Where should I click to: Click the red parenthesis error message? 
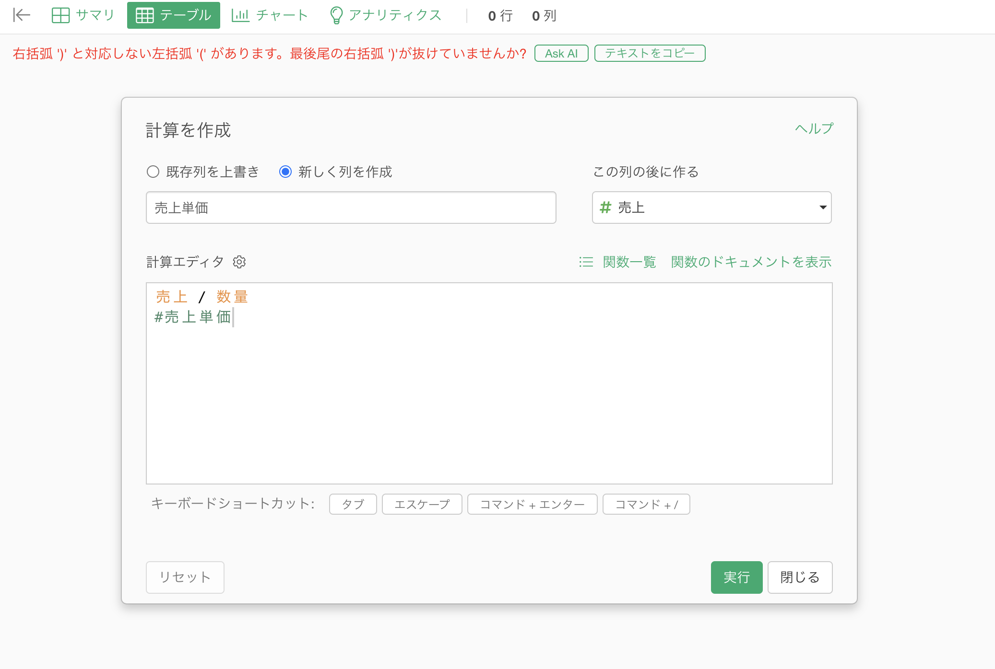[x=270, y=53]
